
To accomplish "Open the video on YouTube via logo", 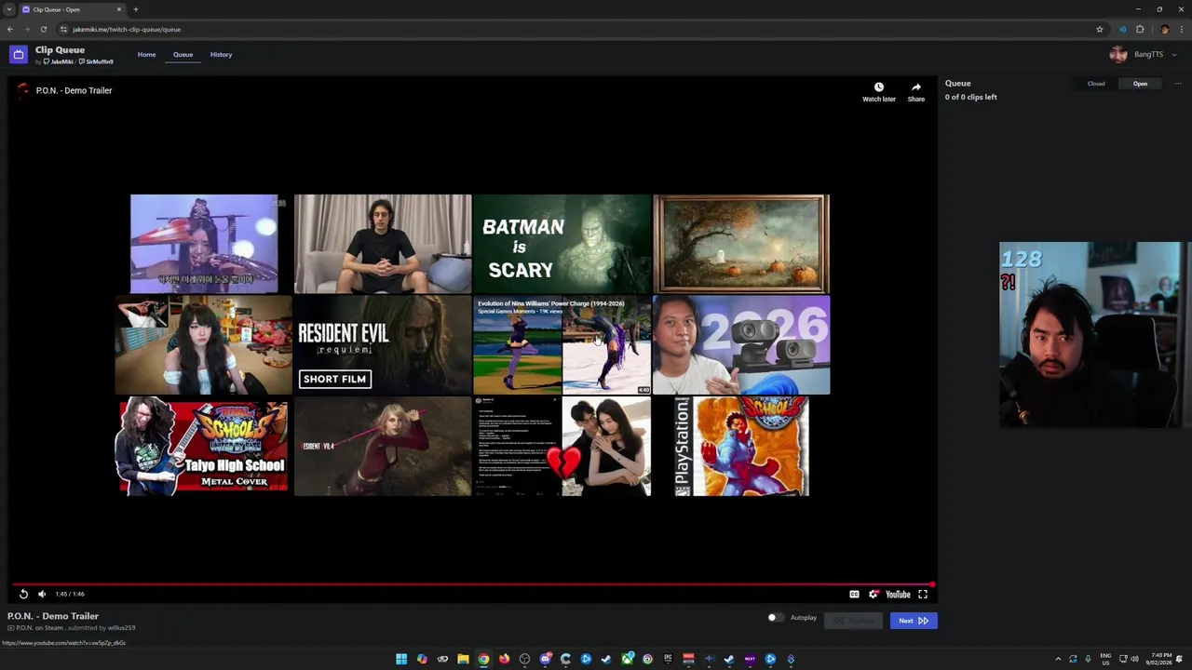I will click(x=898, y=594).
